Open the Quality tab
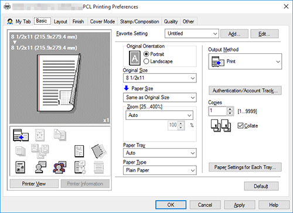Viewport: 293px width, 213px height. click(x=171, y=22)
